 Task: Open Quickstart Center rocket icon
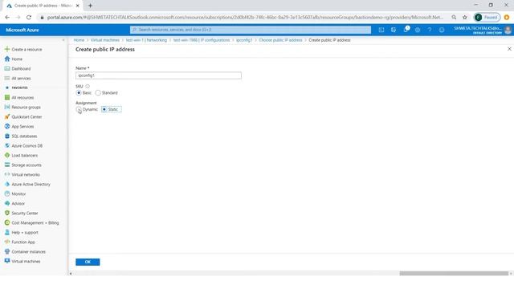pyautogui.click(x=7, y=116)
